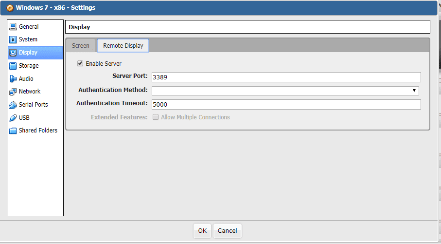Open the Serial Ports icon
This screenshot has width=441, height=244.
[x=13, y=105]
